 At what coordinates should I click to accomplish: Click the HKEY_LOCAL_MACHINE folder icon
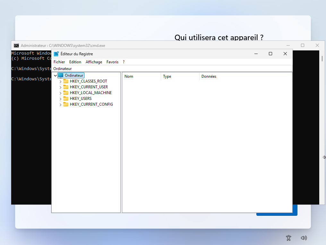coord(66,93)
